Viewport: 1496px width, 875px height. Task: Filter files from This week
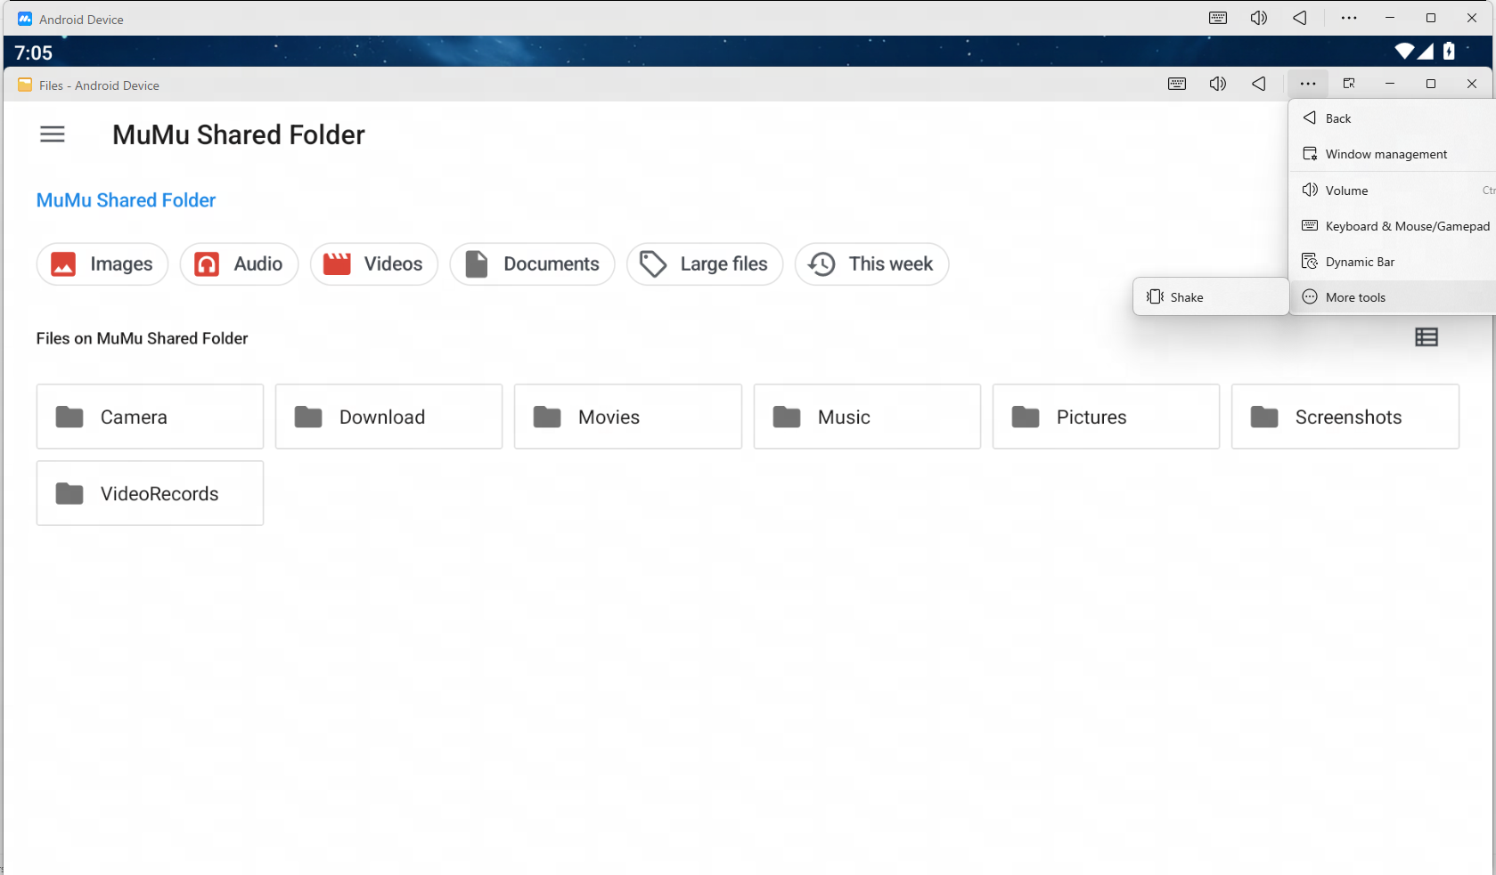pos(871,264)
